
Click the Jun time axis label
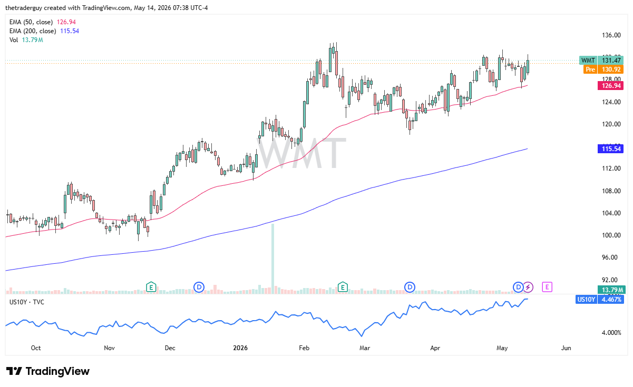coord(566,348)
